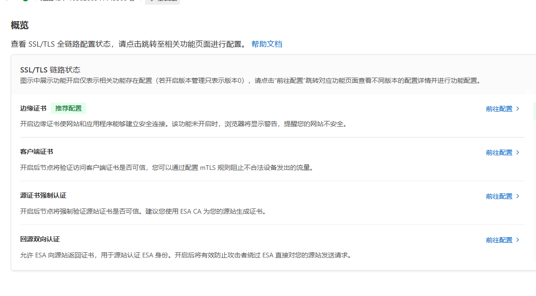
Task: Click the 边缘证书 row title
Action: coord(33,108)
